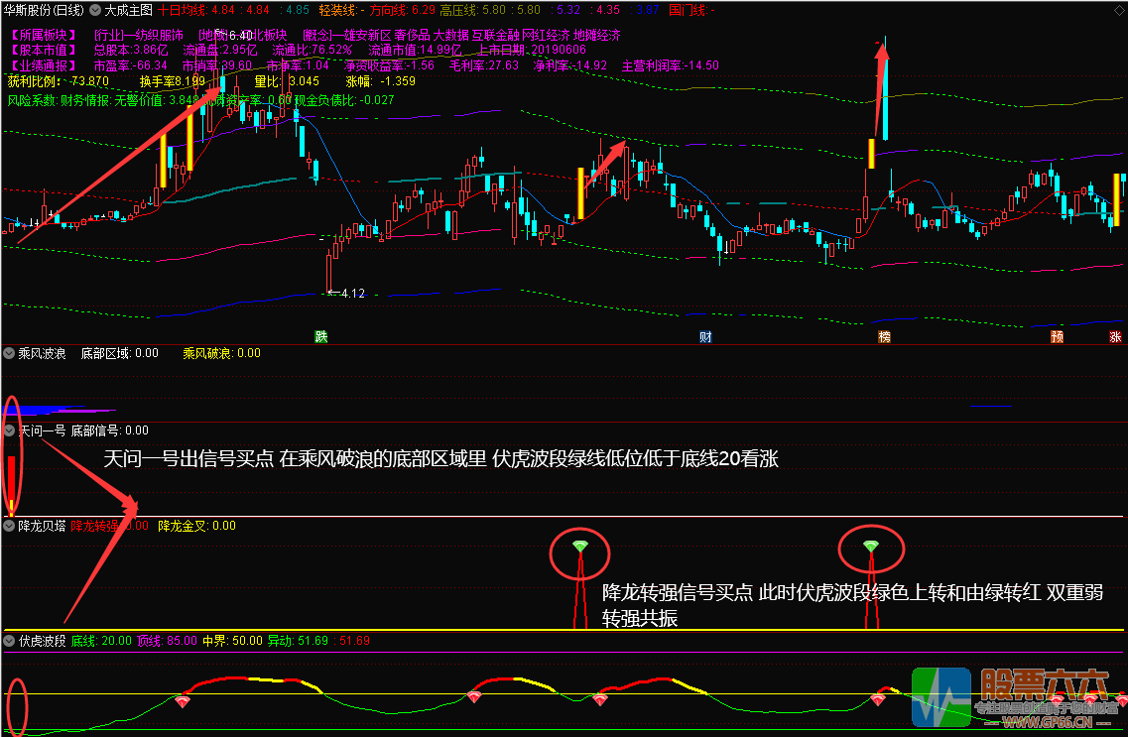The height and width of the screenshot is (737, 1128).
Task: Click the 【业绩通报】 earnings label
Action: click(x=43, y=65)
